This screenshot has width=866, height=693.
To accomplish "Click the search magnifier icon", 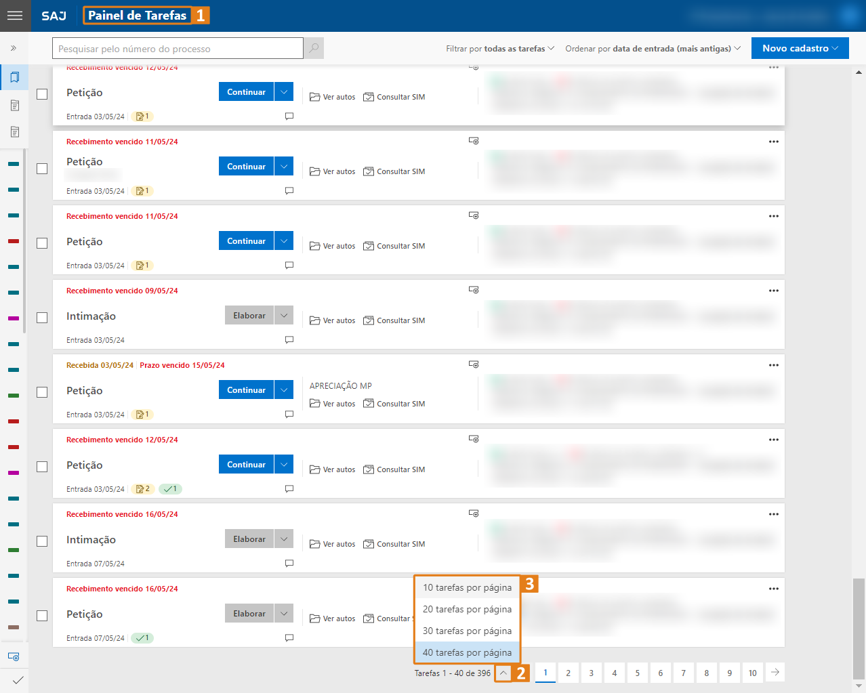I will pyautogui.click(x=314, y=48).
